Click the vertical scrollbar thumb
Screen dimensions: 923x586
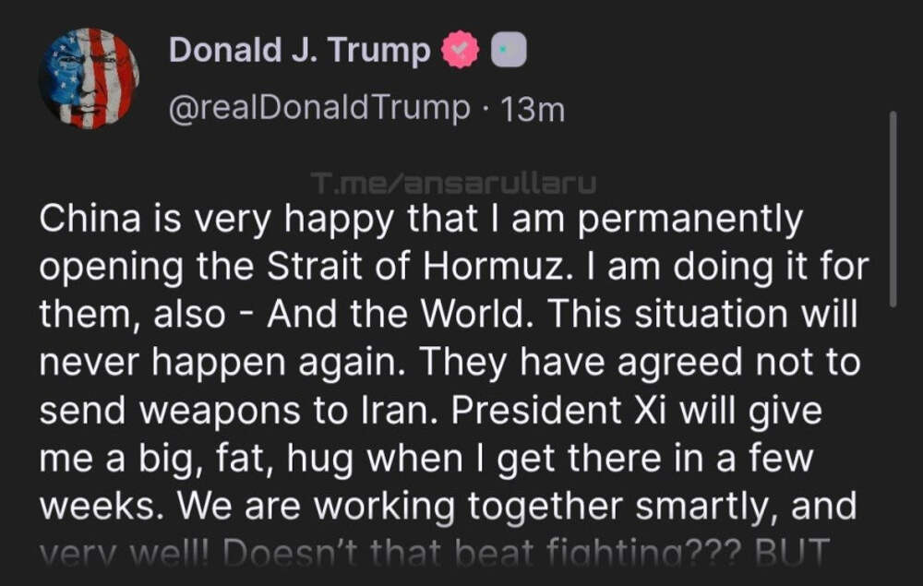pyautogui.click(x=893, y=209)
